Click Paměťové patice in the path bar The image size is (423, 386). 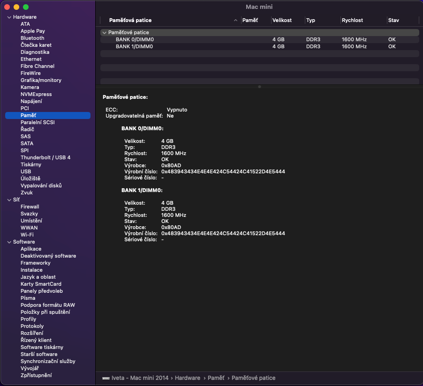[253, 378]
